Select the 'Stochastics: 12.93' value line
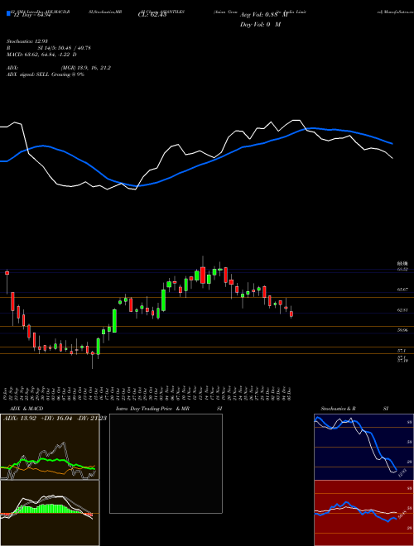 point(26,41)
